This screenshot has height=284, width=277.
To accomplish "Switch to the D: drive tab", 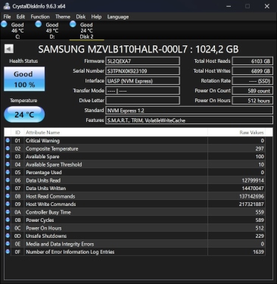I will point(52,30).
